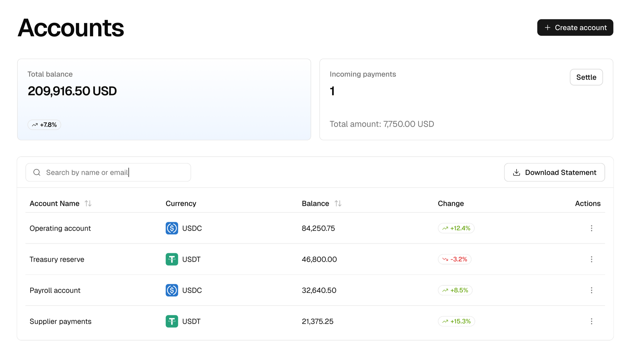
Task: Open actions menu for Supplier payments
Action: pyautogui.click(x=591, y=321)
